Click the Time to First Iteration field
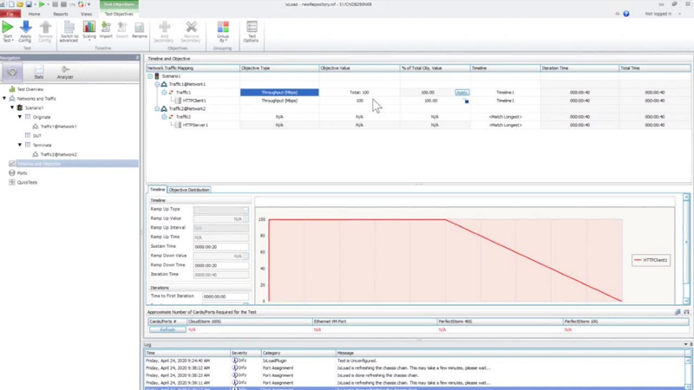The image size is (694, 390). click(x=226, y=296)
